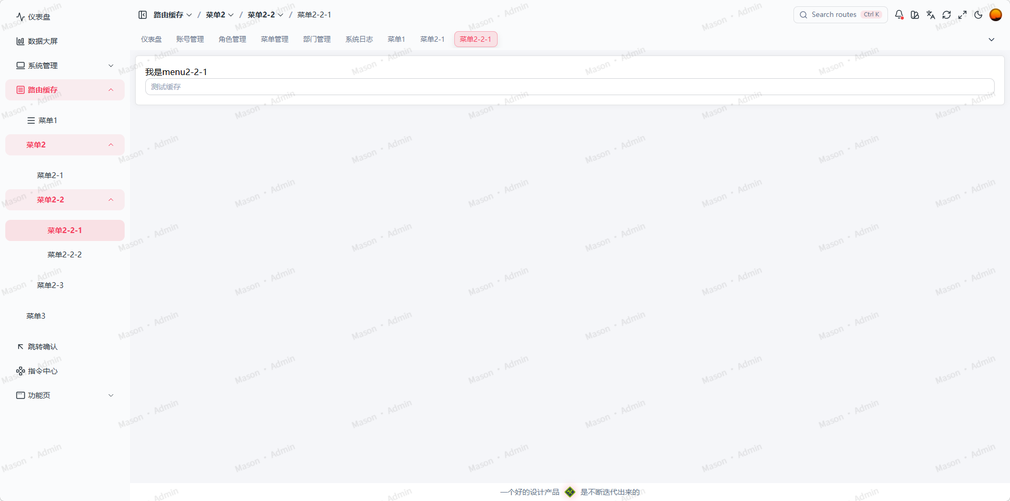The width and height of the screenshot is (1010, 501).
Task: Open the 菜单2 breadcrumb dropdown
Action: coord(231,14)
